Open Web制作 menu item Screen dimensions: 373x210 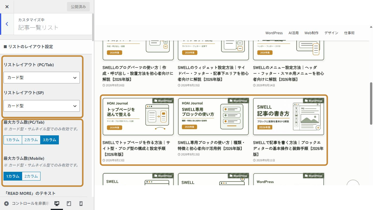312,33
